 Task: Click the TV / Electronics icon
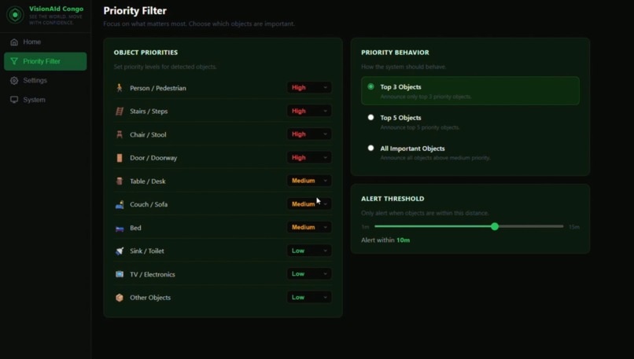point(120,274)
